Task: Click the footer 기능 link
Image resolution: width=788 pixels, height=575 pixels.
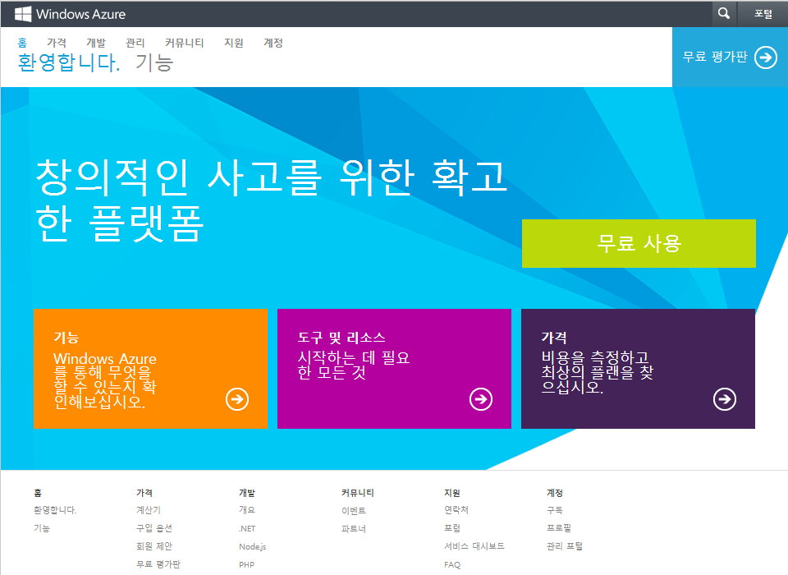Action: point(42,528)
